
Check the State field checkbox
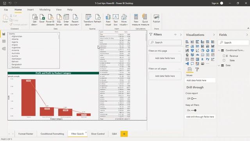click(x=224, y=60)
